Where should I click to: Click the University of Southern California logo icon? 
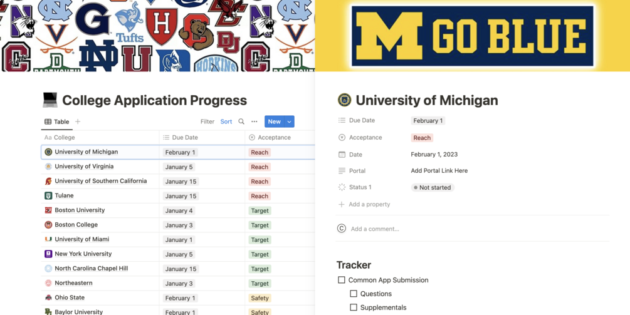[48, 182]
